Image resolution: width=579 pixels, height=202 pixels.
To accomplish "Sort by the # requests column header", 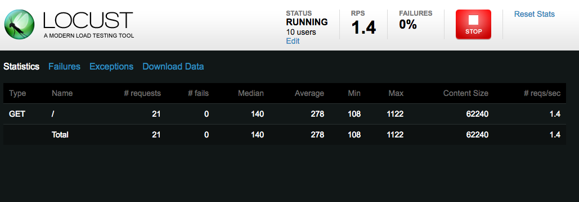I will click(142, 94).
